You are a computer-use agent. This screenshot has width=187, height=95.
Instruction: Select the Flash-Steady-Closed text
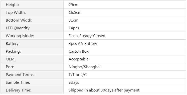click(x=87, y=36)
